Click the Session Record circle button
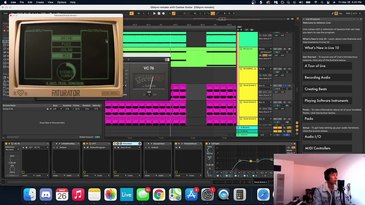This screenshot has width=365, height=205. (184, 13)
